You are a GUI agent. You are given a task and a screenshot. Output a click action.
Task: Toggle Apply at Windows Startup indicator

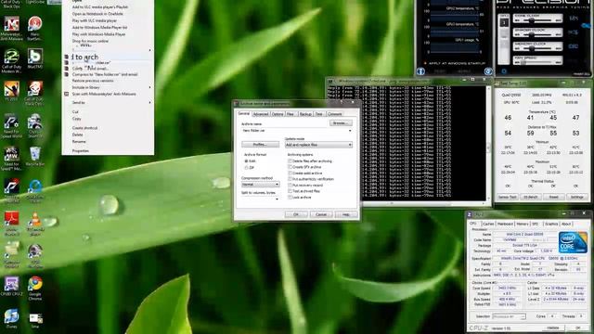425,63
